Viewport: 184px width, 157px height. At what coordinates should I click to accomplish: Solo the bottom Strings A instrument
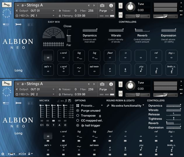pyautogui.click(x=120, y=84)
